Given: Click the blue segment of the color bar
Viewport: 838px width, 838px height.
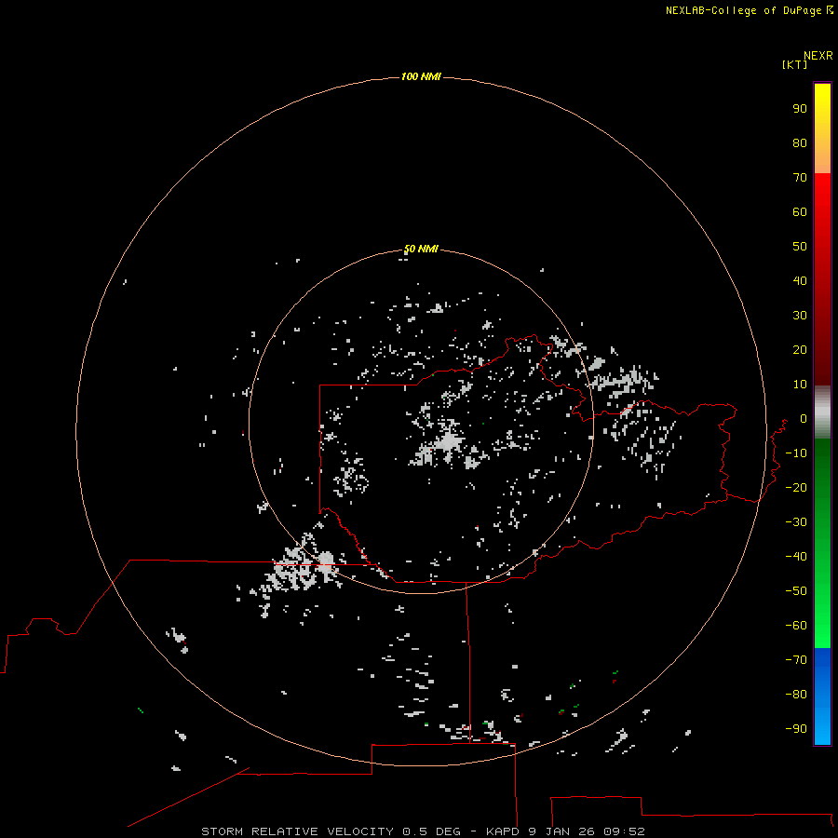Looking at the screenshot, I should tap(822, 696).
